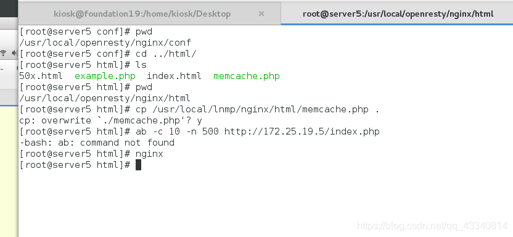The height and width of the screenshot is (237, 513).
Task: Click the volume icon behind the terminal
Action: (x=15, y=52)
